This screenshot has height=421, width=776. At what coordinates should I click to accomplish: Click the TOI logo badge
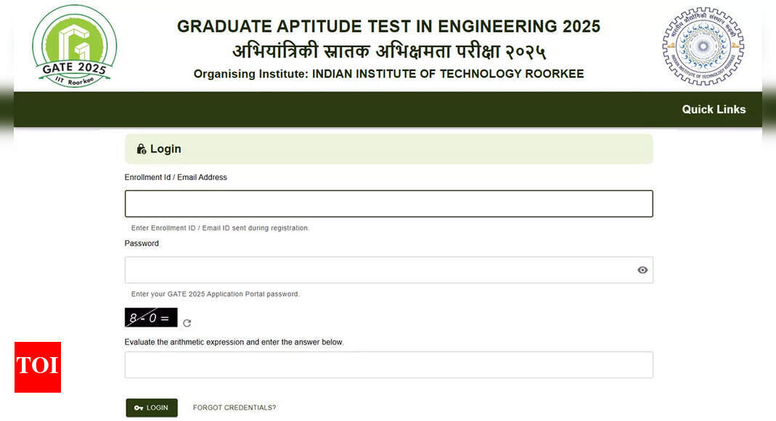coord(38,367)
